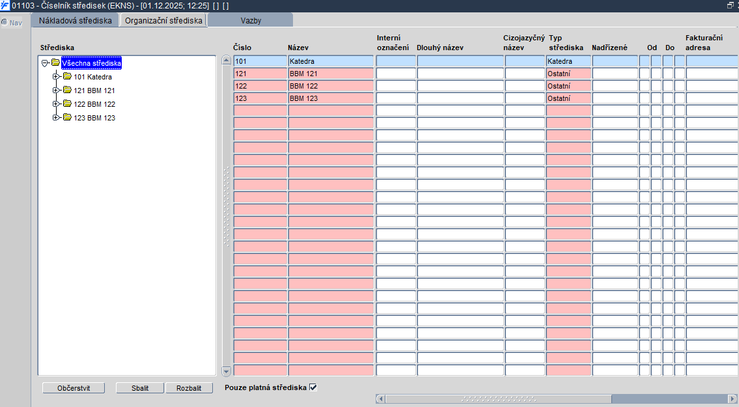
Task: Click the 101 Katedra folder icon
Action: (x=68, y=76)
